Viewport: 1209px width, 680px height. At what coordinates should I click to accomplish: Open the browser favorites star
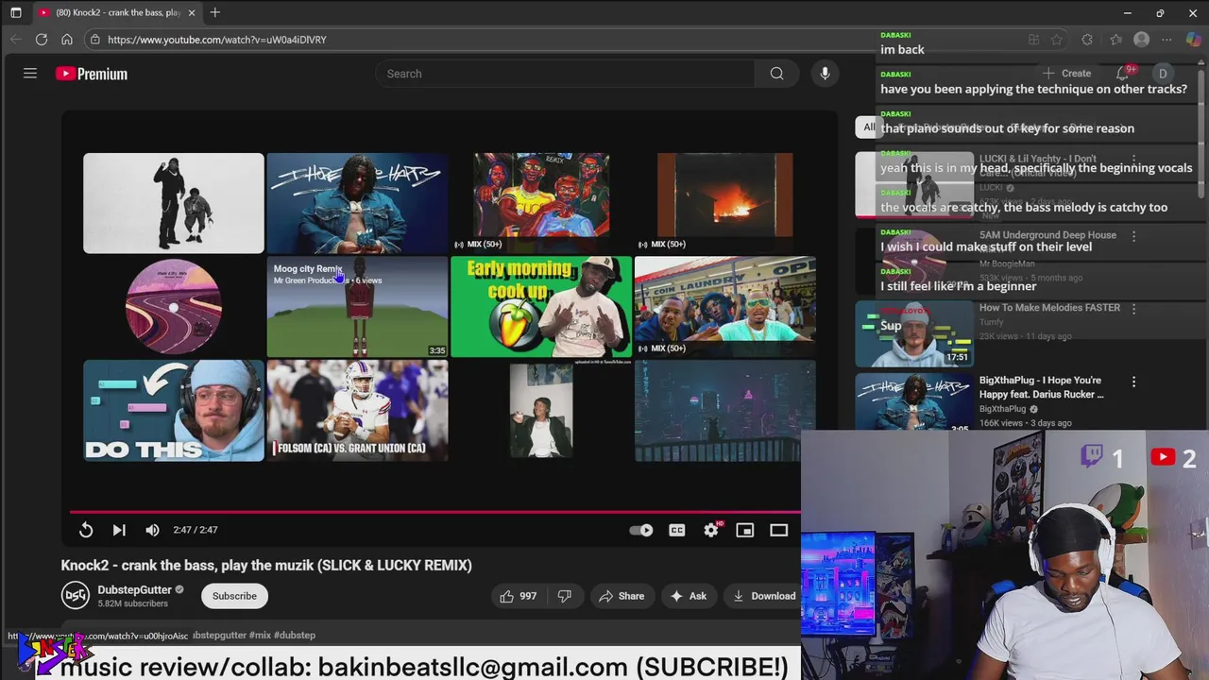pyautogui.click(x=1056, y=40)
